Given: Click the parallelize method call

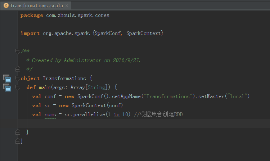Looking at the screenshot, I should point(89,114).
